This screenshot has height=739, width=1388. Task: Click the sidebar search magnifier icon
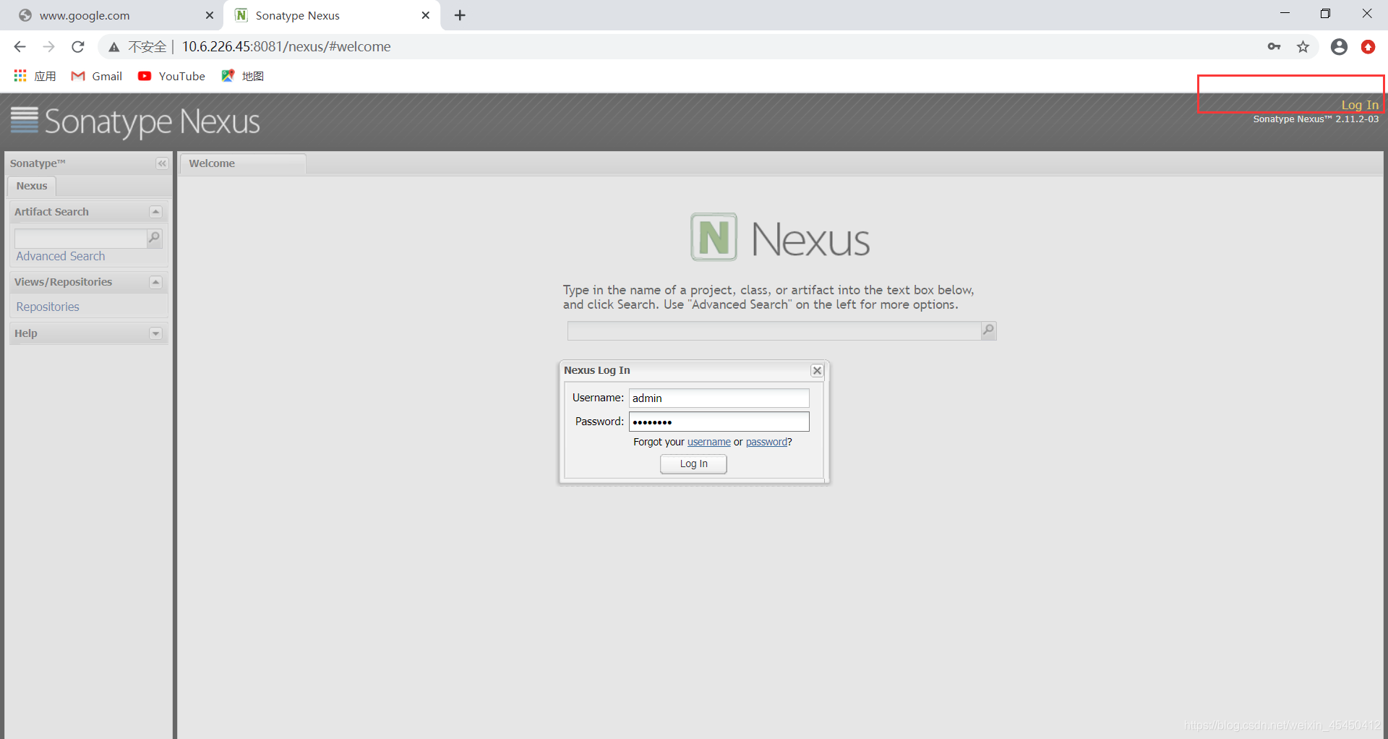[154, 238]
